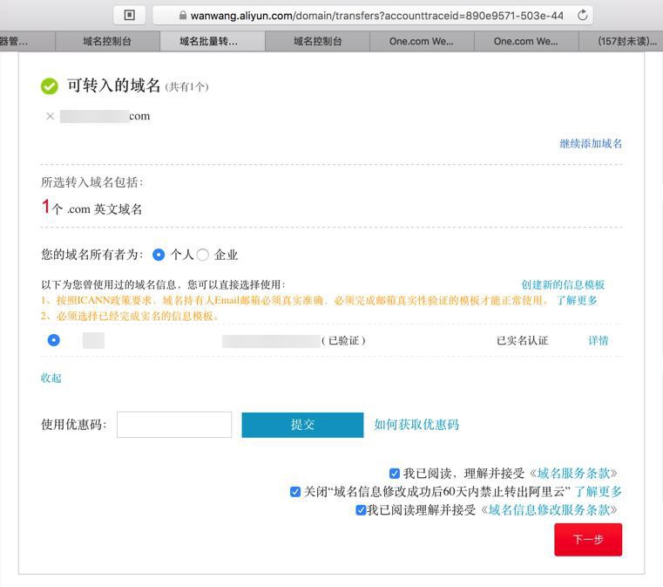This screenshot has height=587, width=663.
Task: Toggle the 域名服务条款 agreement checkbox
Action: (x=395, y=474)
